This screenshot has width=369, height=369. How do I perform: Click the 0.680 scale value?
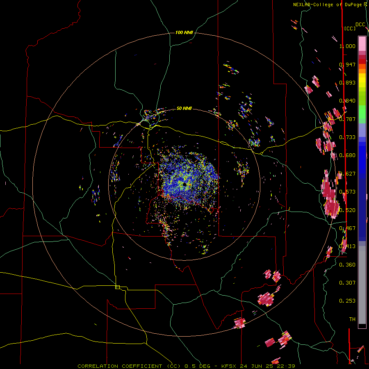347,155
